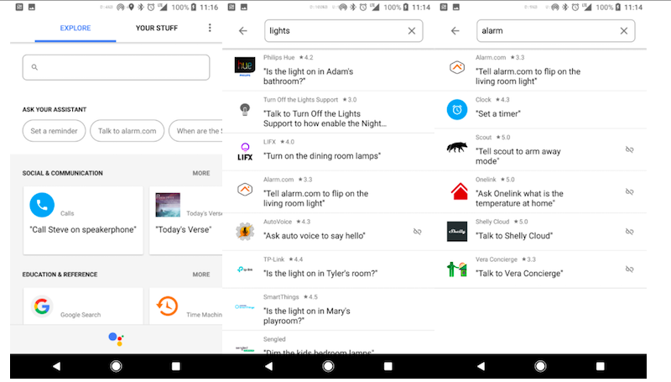671x382 pixels.
Task: Tap the unlinked icon on AutoVoice row
Action: point(417,232)
